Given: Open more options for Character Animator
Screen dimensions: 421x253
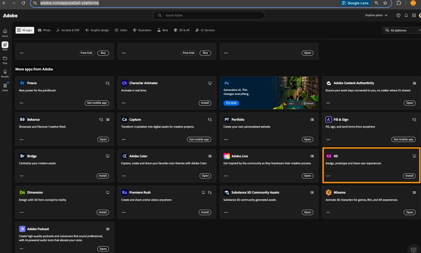Looking at the screenshot, I should [x=124, y=103].
